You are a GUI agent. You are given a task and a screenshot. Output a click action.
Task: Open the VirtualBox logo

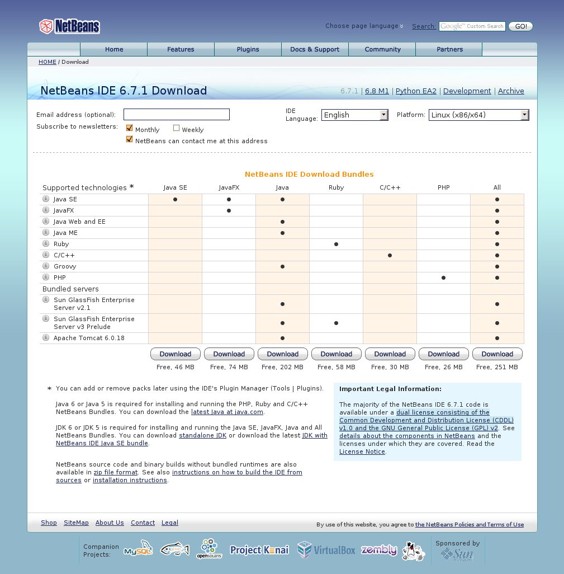(x=326, y=550)
